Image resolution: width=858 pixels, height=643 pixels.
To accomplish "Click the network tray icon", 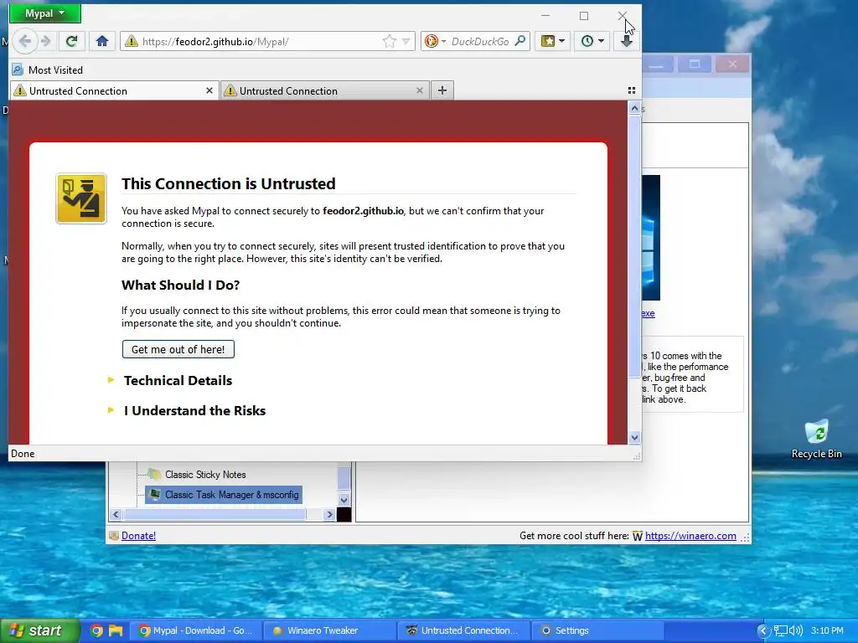I will point(780,631).
